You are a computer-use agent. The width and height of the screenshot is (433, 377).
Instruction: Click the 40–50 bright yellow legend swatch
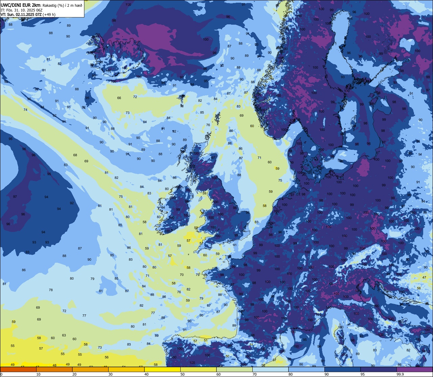pyautogui.click(x=162, y=369)
